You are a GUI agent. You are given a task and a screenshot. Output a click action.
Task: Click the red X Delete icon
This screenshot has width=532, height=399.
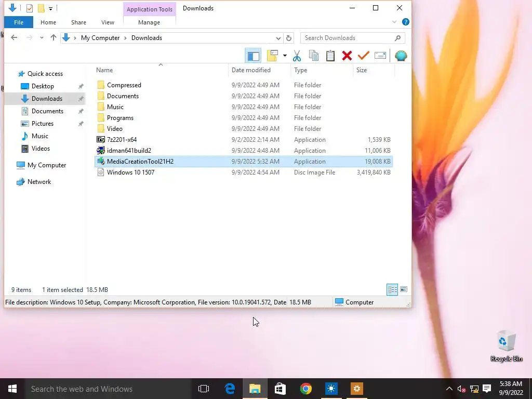347,56
